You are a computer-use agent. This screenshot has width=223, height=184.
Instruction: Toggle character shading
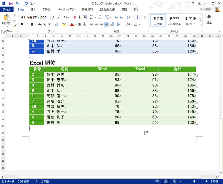(79, 24)
